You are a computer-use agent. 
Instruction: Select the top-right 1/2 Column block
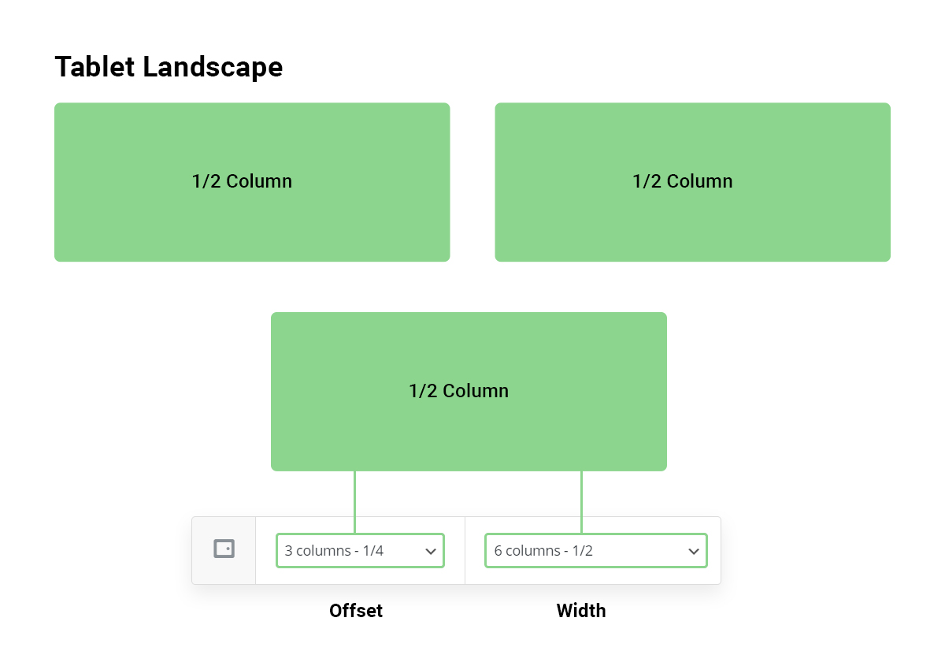693,182
